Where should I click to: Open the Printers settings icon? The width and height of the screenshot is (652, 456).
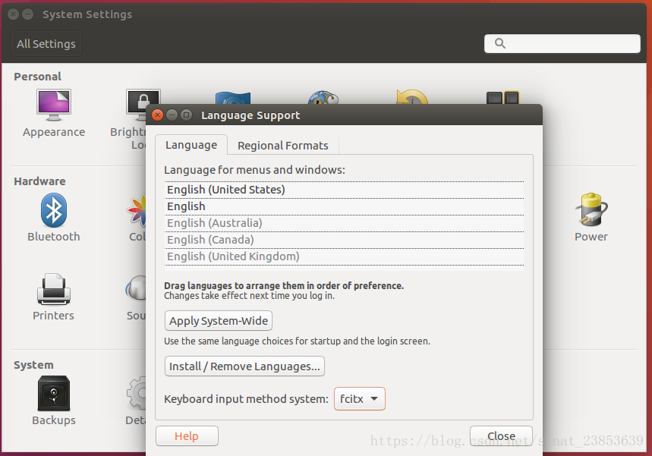[54, 289]
